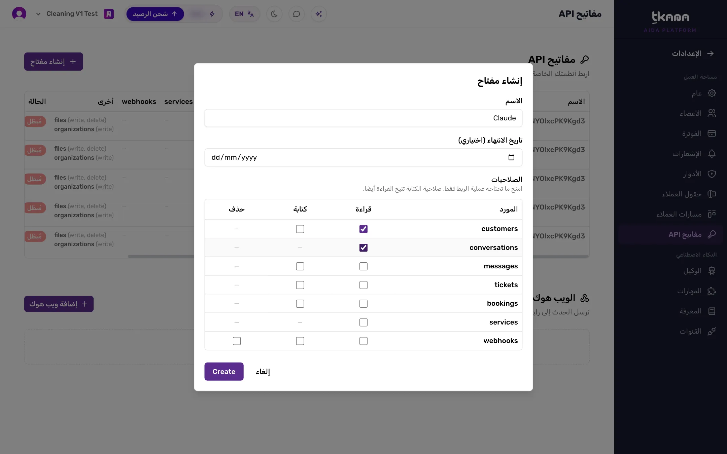This screenshot has width=727, height=454.
Task: Toggle dark mode moon icon
Action: pos(274,14)
